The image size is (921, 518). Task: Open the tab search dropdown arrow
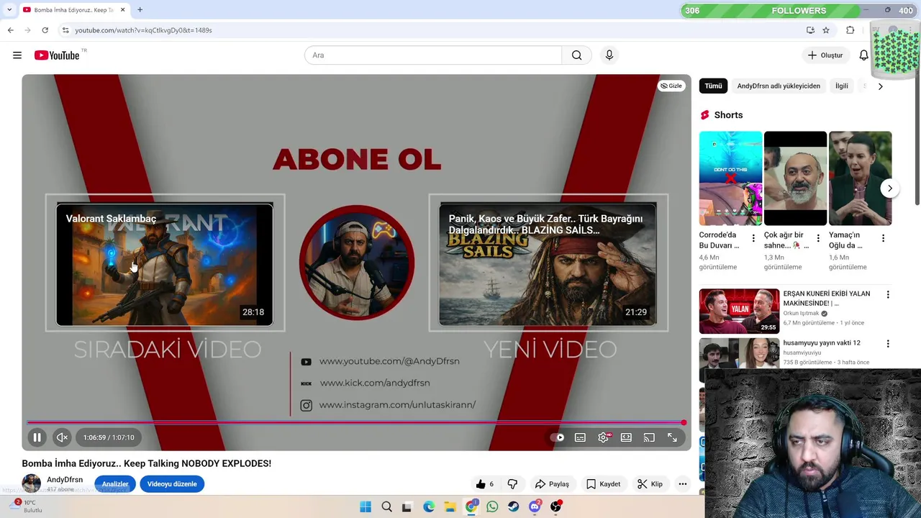(x=9, y=10)
